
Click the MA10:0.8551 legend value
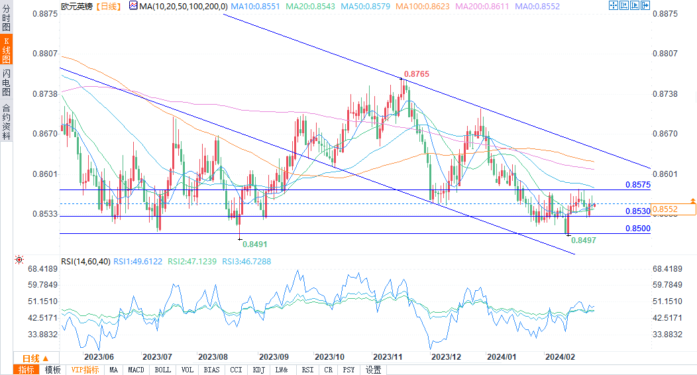coord(256,6)
